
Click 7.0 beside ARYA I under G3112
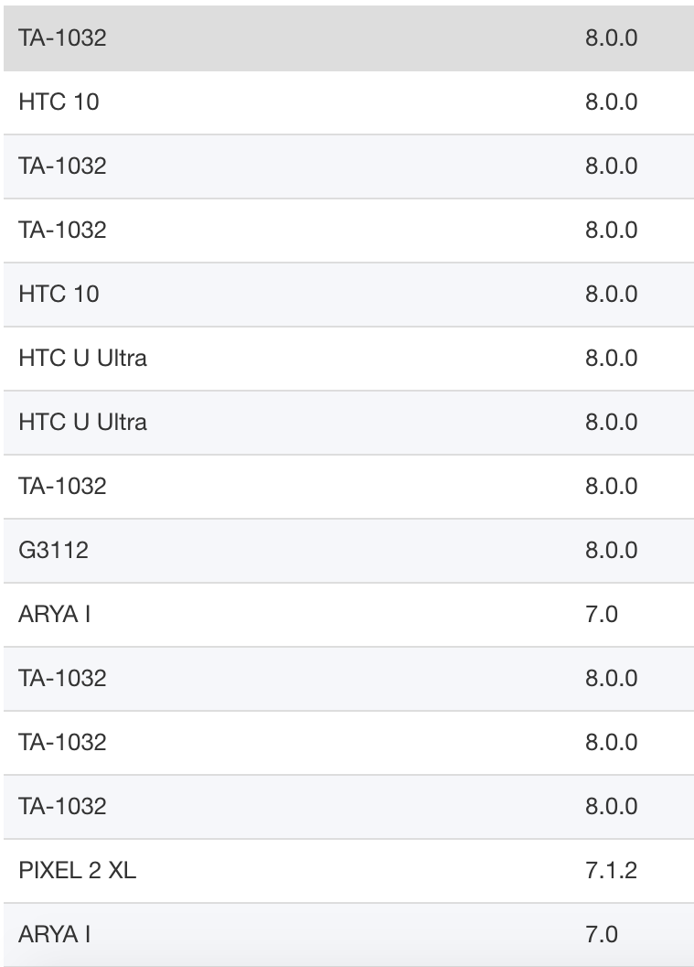click(602, 614)
